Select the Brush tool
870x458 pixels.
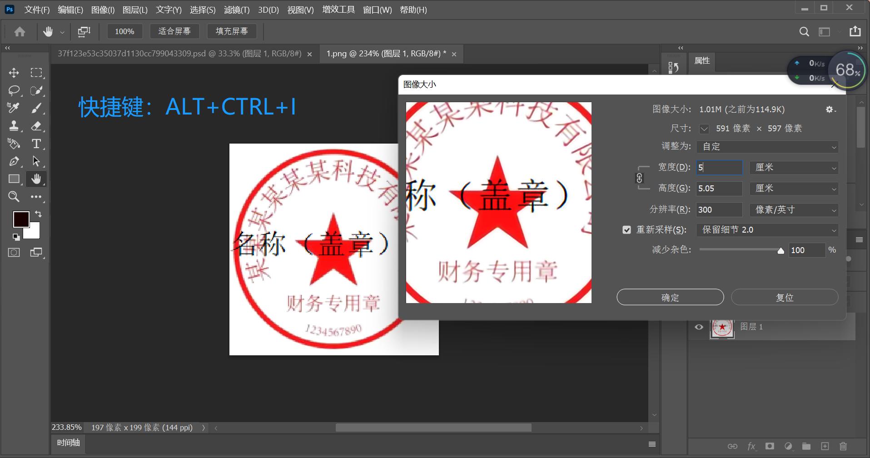37,108
